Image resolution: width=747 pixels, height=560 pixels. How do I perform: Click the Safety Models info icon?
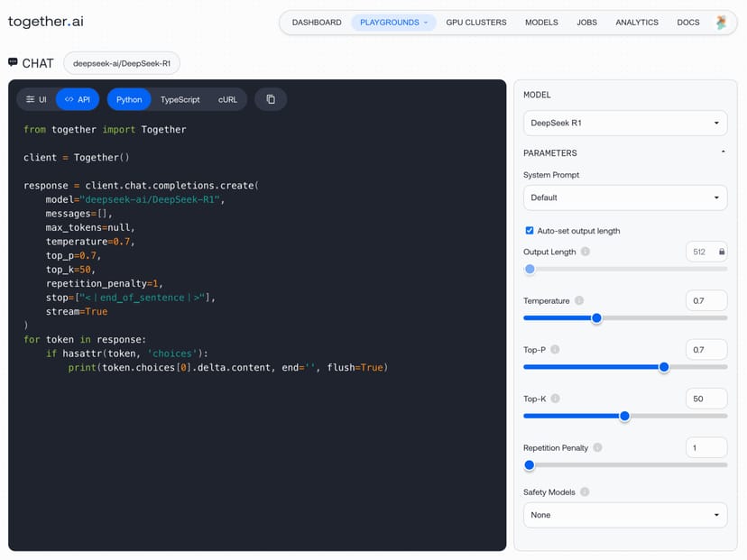pyautogui.click(x=585, y=492)
